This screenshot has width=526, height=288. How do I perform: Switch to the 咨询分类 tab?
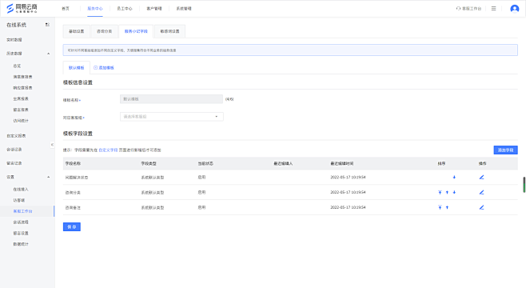coord(105,31)
